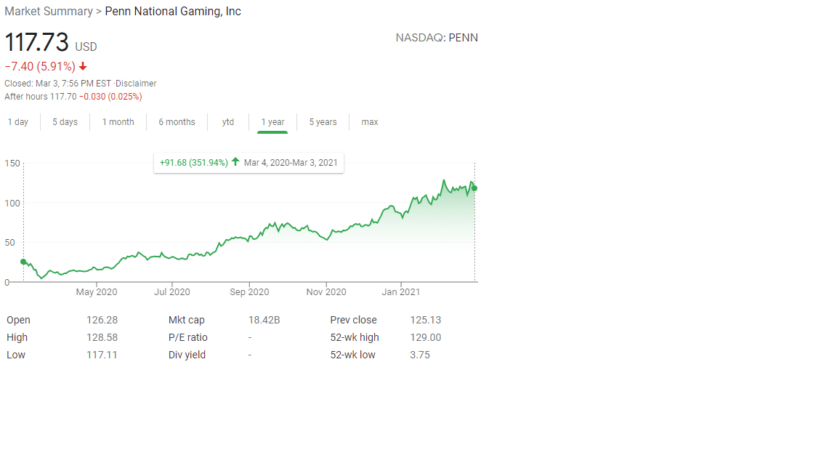Click the chart start point green dot
Screen dimensions: 837x471
click(23, 262)
